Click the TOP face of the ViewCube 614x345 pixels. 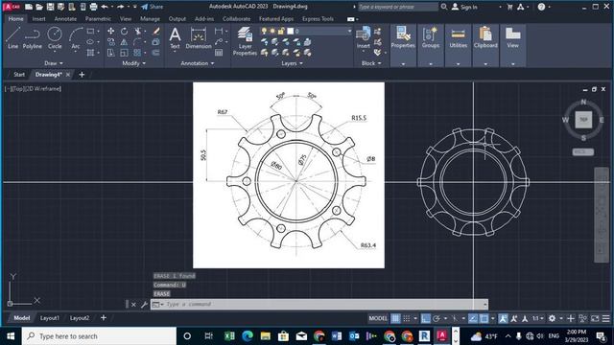coord(583,119)
